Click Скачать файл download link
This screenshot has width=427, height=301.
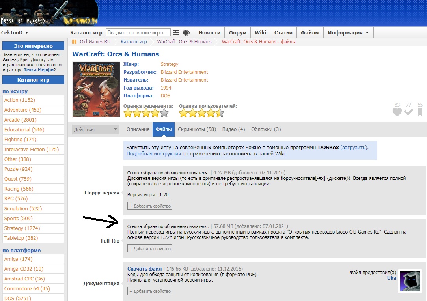[x=144, y=269]
